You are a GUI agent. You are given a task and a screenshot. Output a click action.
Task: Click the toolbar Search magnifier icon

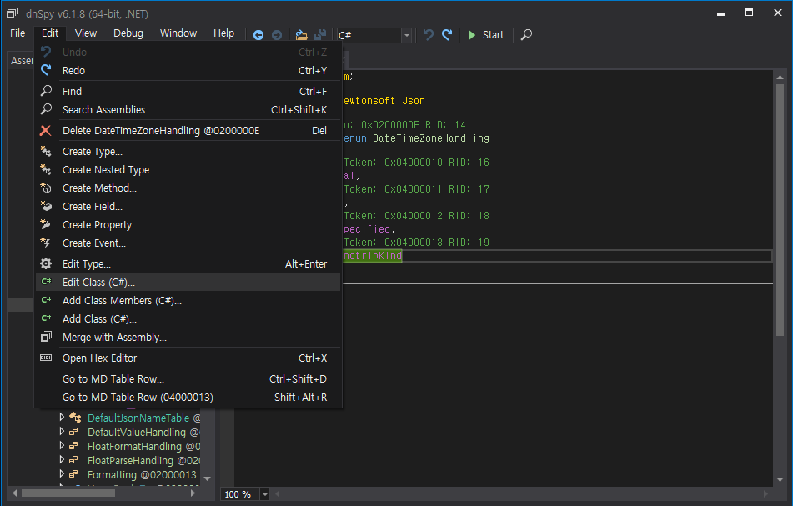click(x=526, y=35)
